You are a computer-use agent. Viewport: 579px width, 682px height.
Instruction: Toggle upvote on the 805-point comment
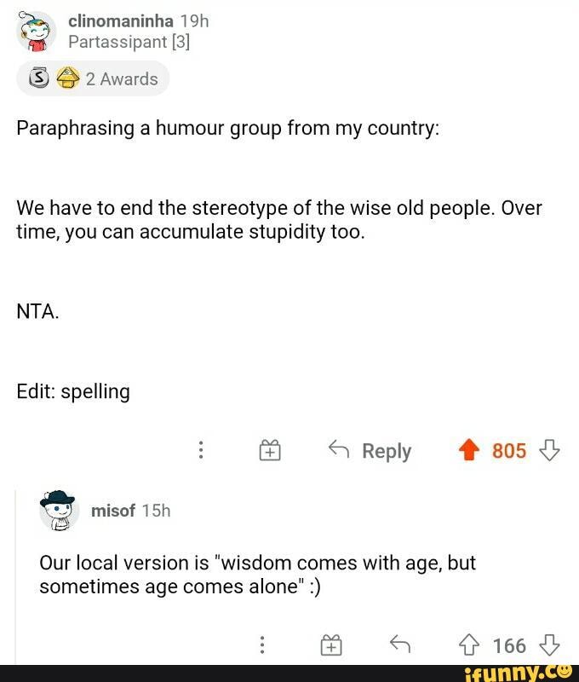pos(469,450)
